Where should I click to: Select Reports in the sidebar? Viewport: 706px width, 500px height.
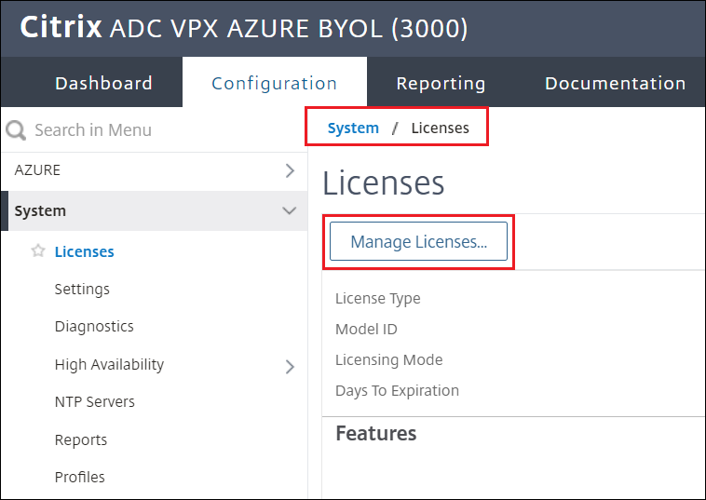tap(81, 439)
